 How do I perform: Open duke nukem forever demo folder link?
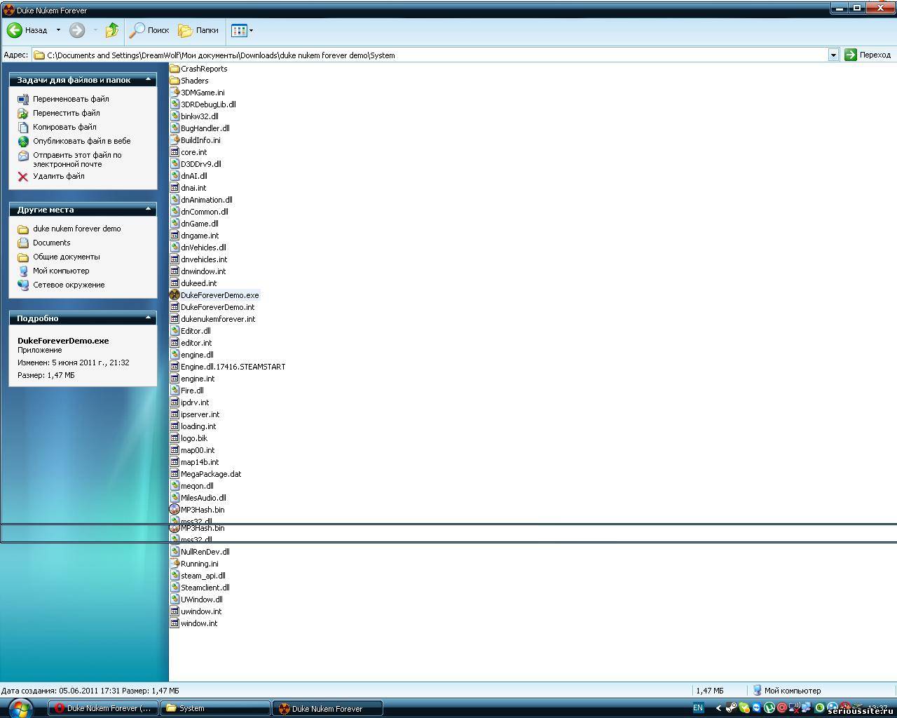tap(76, 229)
